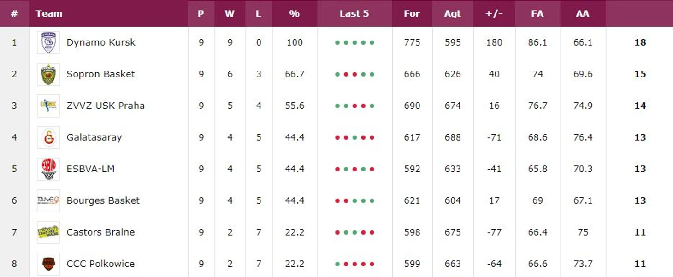
Task: Open the Galatasaray team link
Action: [94, 137]
